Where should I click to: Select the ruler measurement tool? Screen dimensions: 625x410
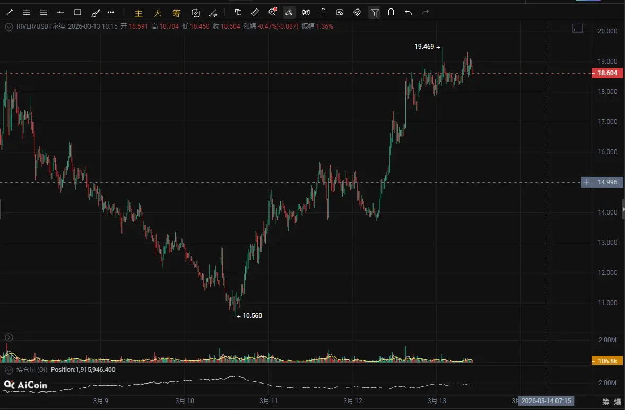pyautogui.click(x=255, y=13)
